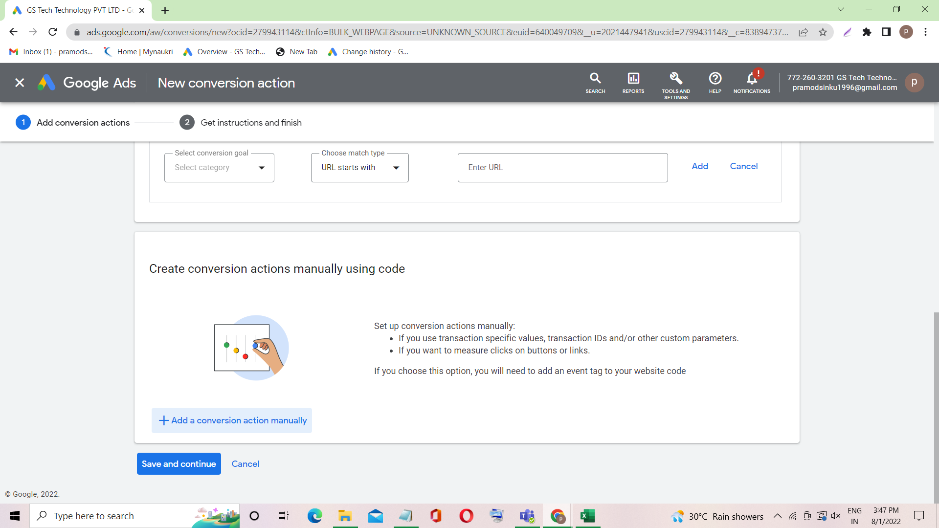
Task: Click the page reload icon
Action: pos(53,32)
